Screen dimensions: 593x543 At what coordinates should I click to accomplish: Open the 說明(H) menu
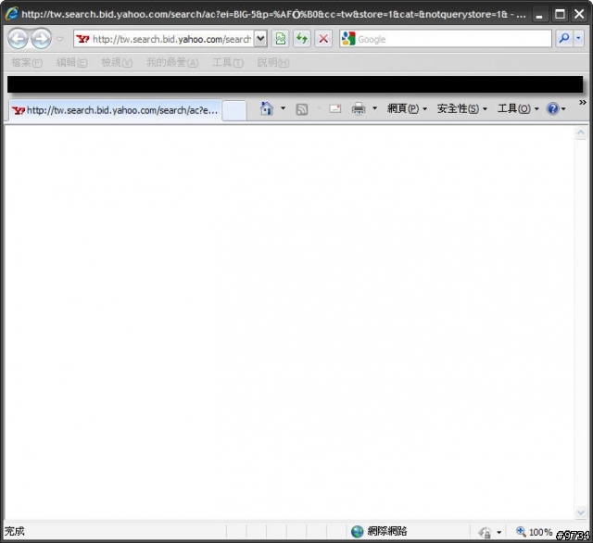(273, 62)
